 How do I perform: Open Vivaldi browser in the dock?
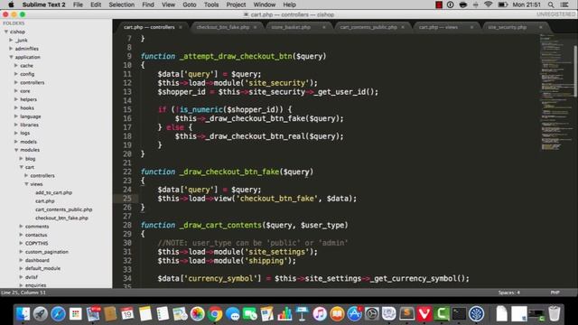(x=424, y=314)
